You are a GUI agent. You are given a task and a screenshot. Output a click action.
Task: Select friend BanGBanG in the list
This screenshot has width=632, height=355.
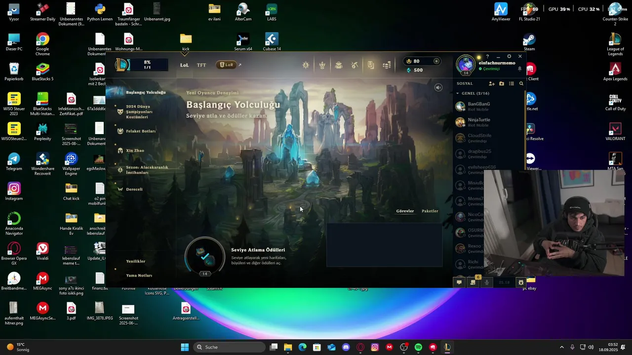point(489,106)
